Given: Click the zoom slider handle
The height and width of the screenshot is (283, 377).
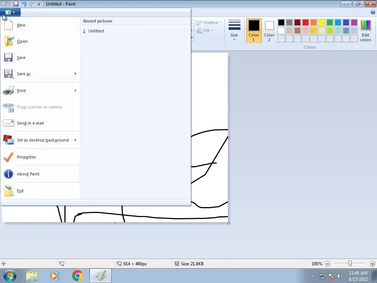Looking at the screenshot, I should coord(350,264).
